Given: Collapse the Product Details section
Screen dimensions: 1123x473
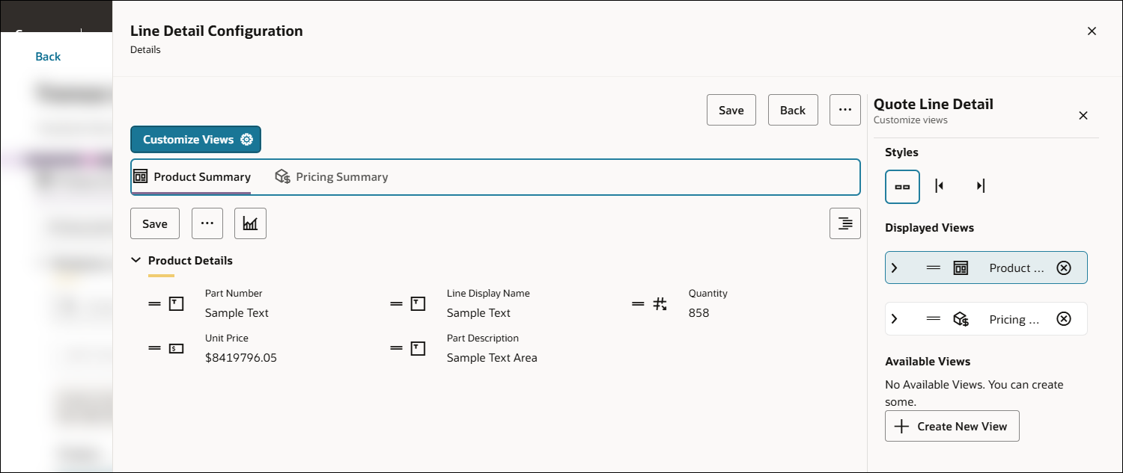Looking at the screenshot, I should (136, 260).
